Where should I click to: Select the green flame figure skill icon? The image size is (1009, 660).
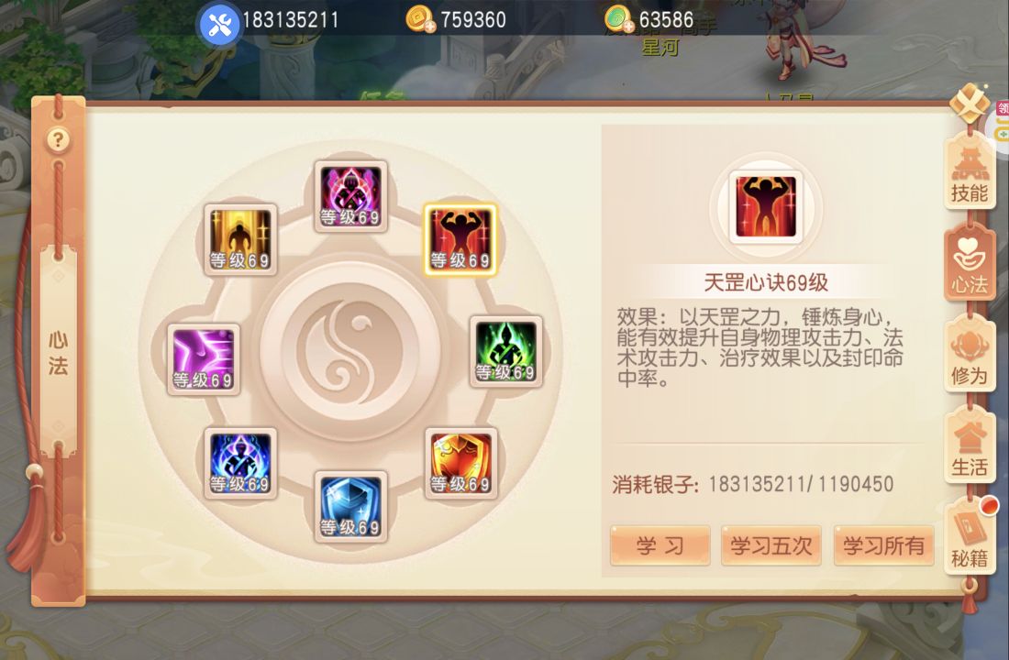[505, 351]
